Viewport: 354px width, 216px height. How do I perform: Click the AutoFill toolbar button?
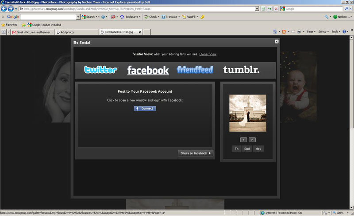click(189, 17)
